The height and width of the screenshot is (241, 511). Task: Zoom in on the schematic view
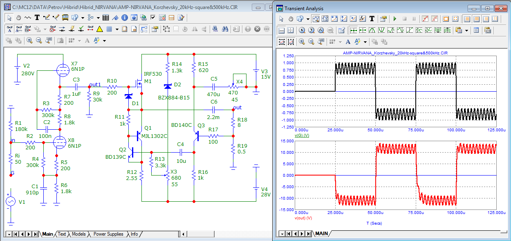click(29, 41)
